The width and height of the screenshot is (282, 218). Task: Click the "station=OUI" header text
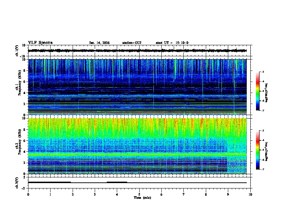coord(132,43)
